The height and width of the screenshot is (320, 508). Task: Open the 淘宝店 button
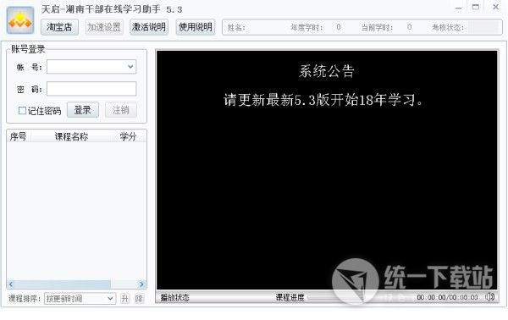click(59, 27)
